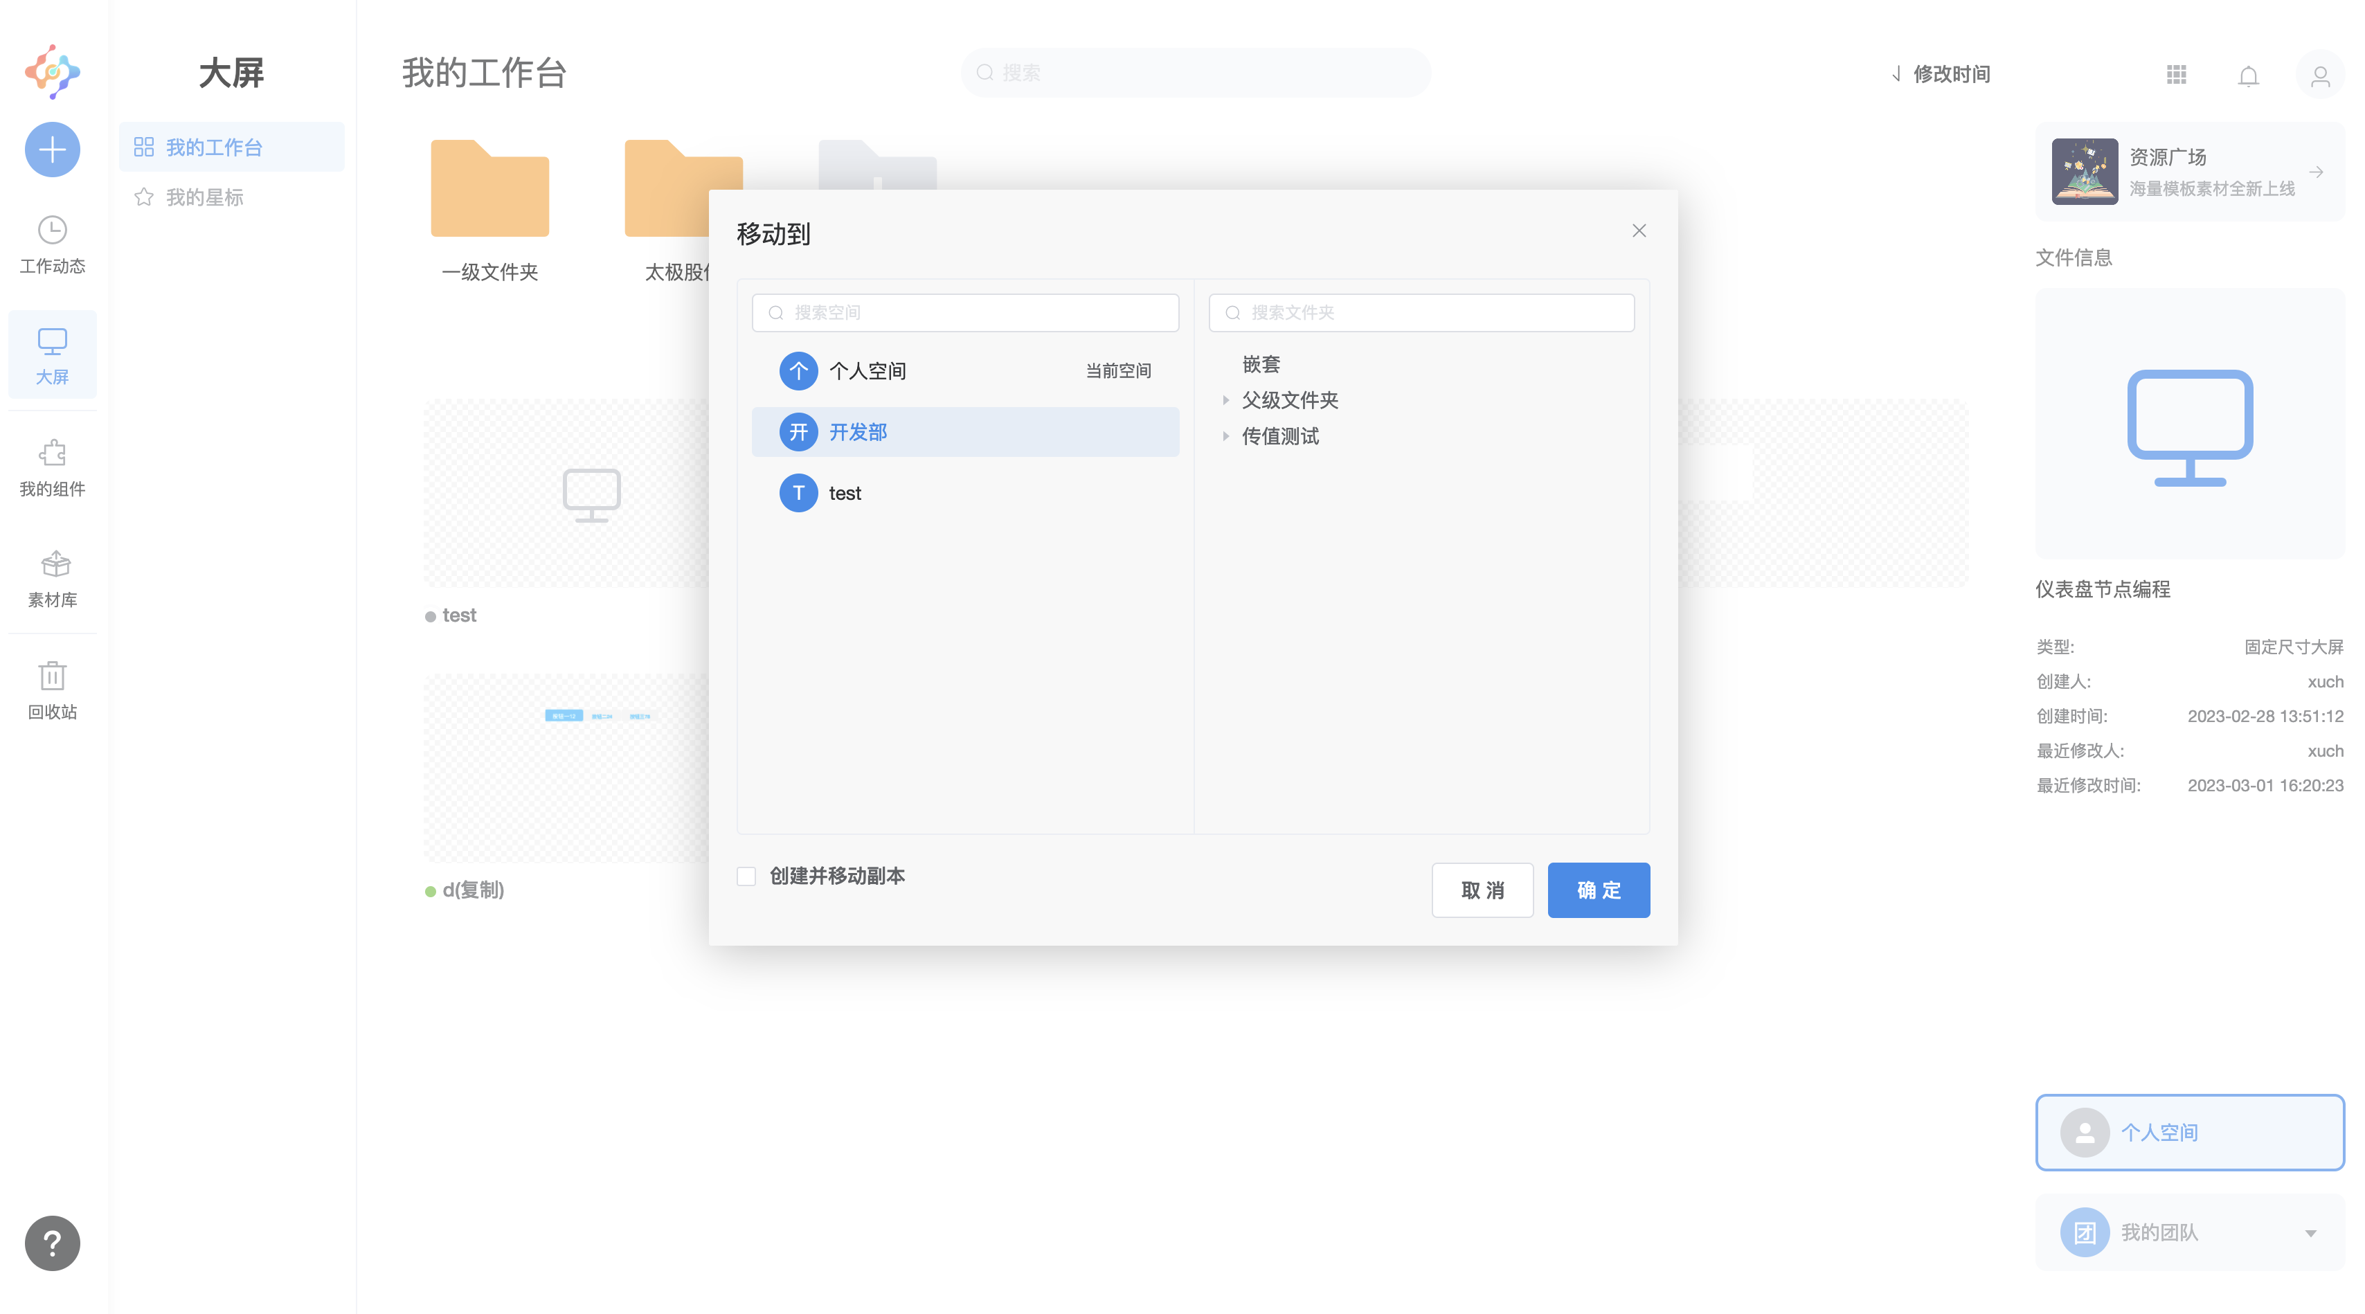Image resolution: width=2365 pixels, height=1314 pixels.
Task: Click creation time 2023-02-28 13:51:12
Action: click(x=2265, y=717)
